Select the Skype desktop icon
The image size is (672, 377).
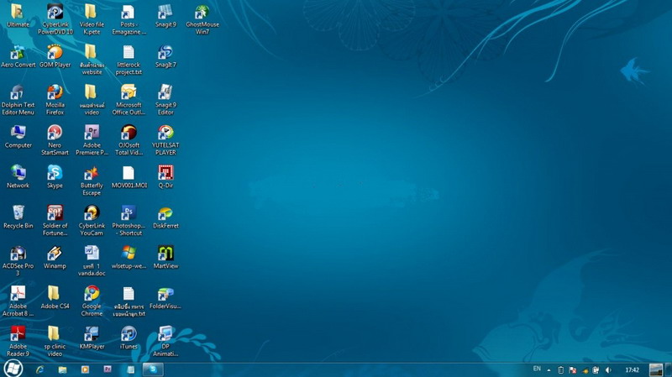point(55,176)
